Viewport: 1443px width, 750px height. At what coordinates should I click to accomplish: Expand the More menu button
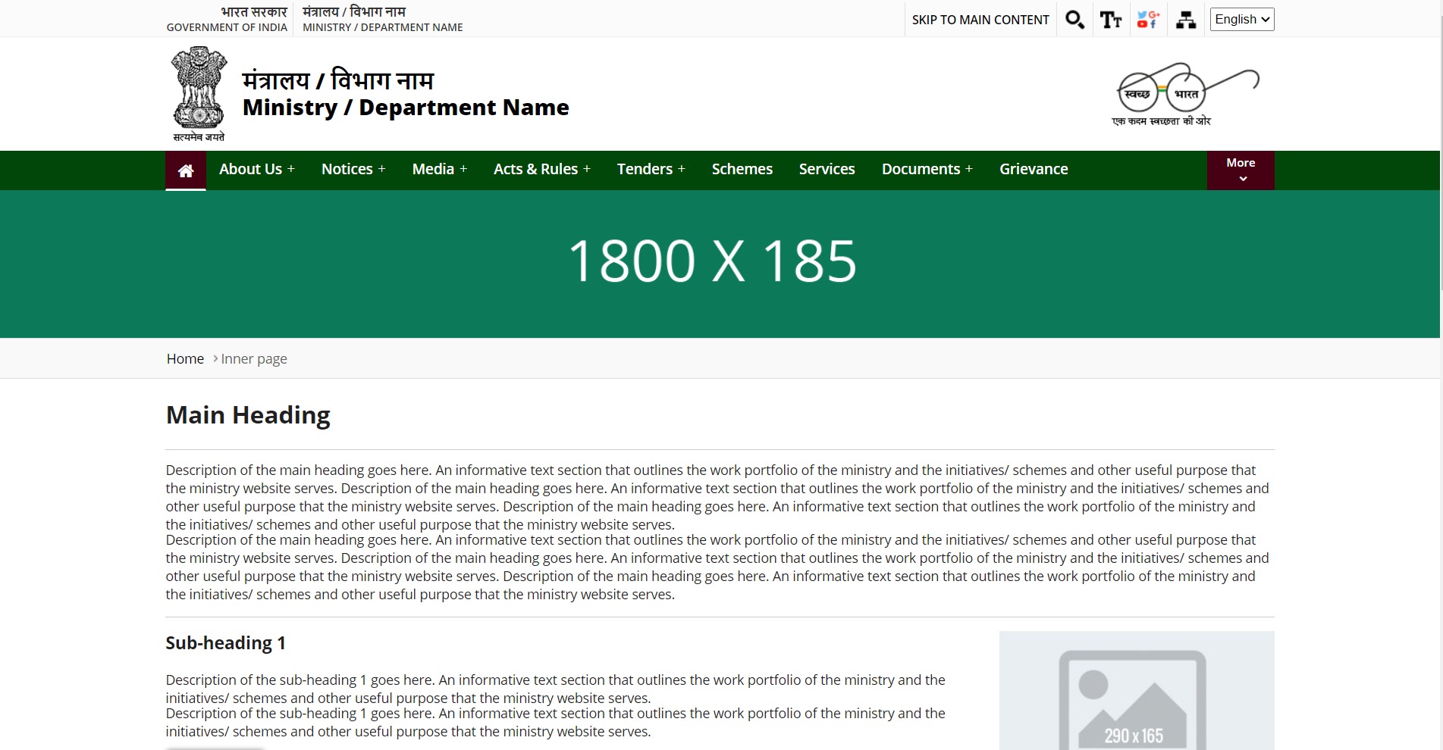pyautogui.click(x=1241, y=170)
